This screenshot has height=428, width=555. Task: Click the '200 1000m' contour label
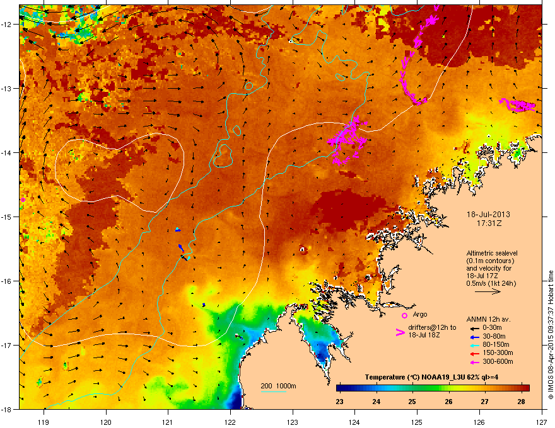point(278,386)
